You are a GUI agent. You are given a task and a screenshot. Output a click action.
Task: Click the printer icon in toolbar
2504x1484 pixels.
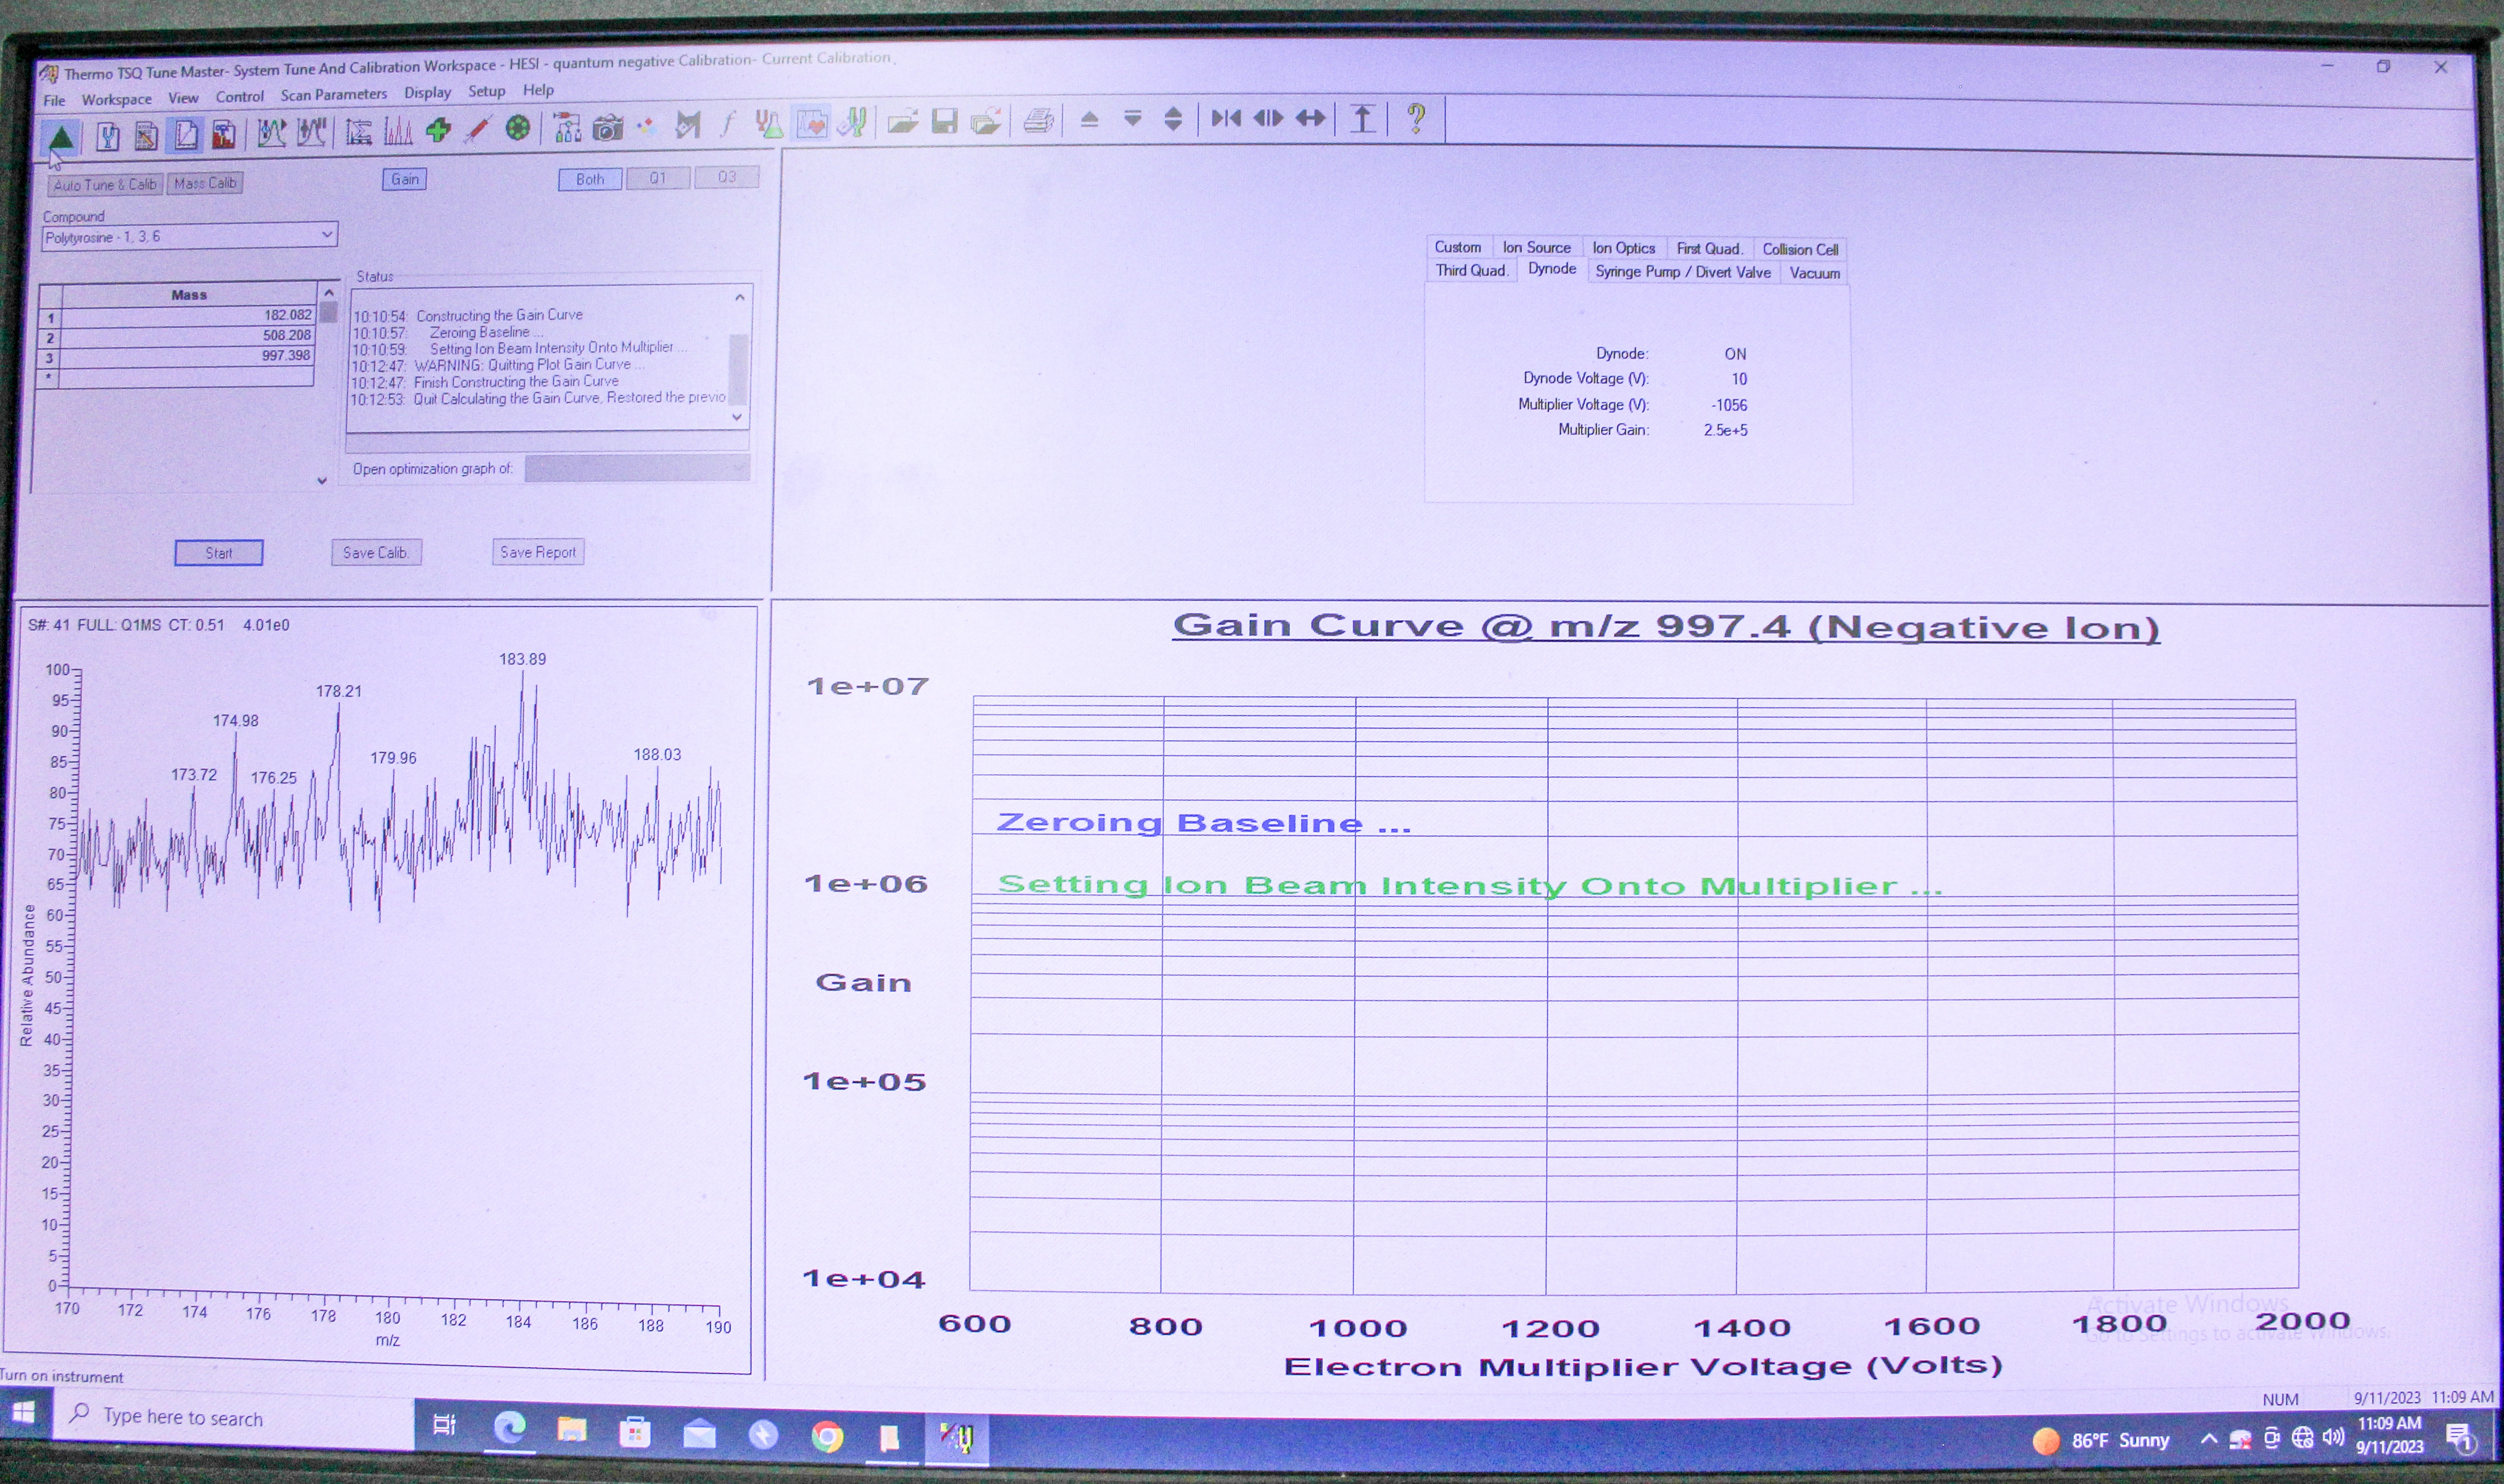click(x=1039, y=122)
